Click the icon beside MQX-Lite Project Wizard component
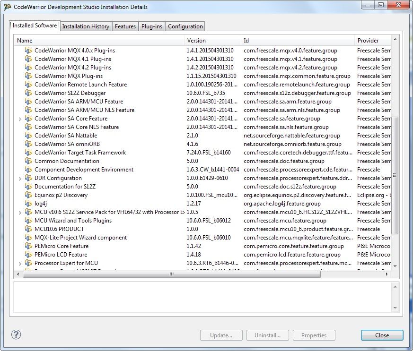The image size is (413, 351). [x=28, y=238]
